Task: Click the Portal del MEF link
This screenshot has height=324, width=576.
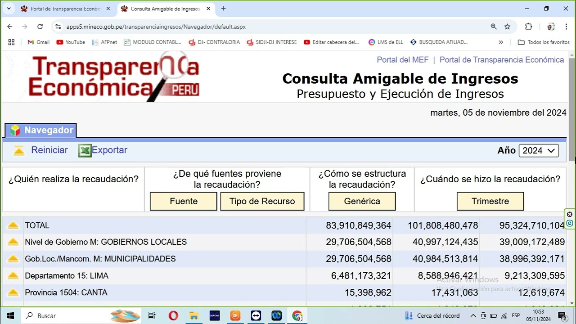Action: click(x=403, y=60)
